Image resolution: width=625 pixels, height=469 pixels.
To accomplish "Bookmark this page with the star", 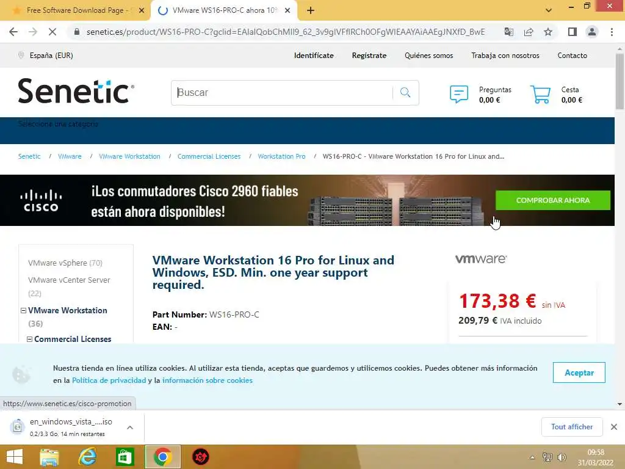I will click(548, 32).
